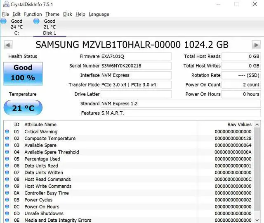Click Percentage Used status indicator dot
The width and height of the screenshot is (264, 223).
pos(7,159)
